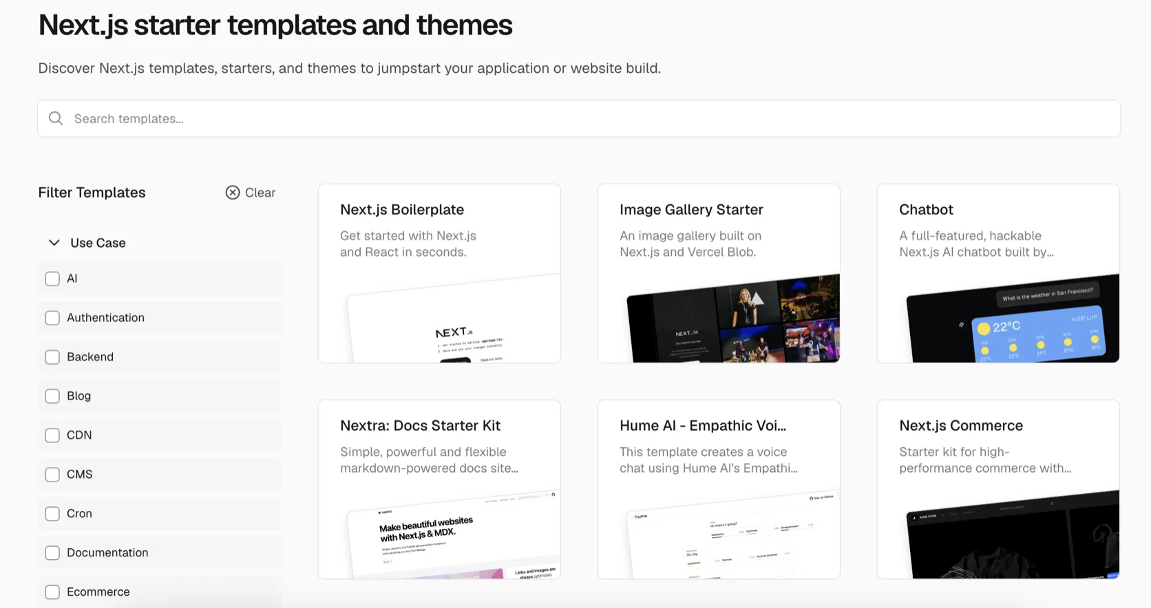1151x608 pixels.
Task: Click the Filter Templates heading
Action: 92,193
